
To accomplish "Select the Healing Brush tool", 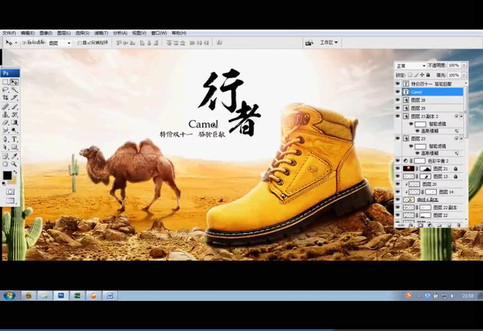I will pos(6,107).
